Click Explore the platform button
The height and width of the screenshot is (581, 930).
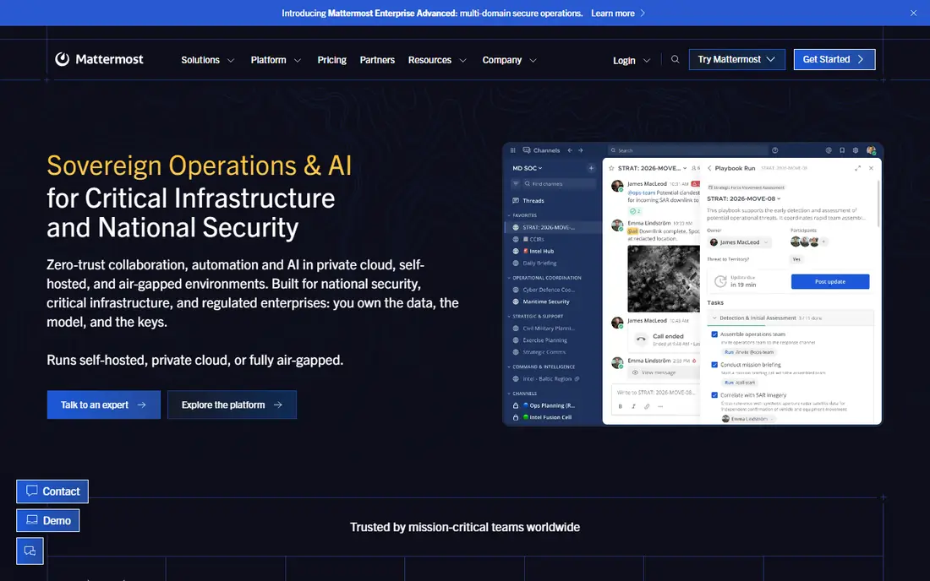point(232,405)
